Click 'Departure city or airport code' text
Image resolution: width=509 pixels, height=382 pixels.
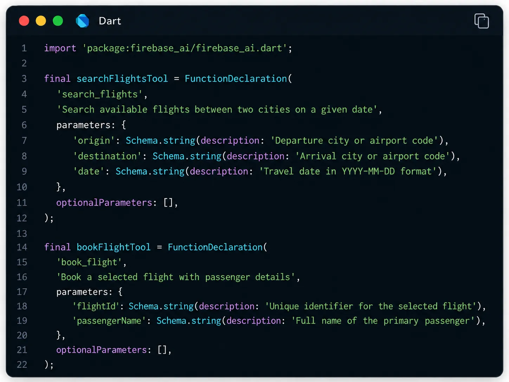[x=354, y=141]
